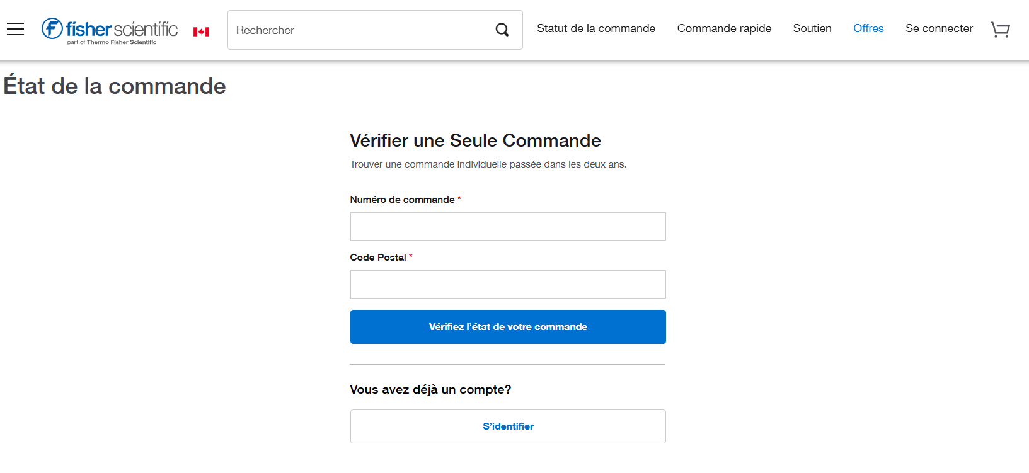The image size is (1029, 473).
Task: Click the Vous avez déjà un compte text
Action: pos(430,390)
